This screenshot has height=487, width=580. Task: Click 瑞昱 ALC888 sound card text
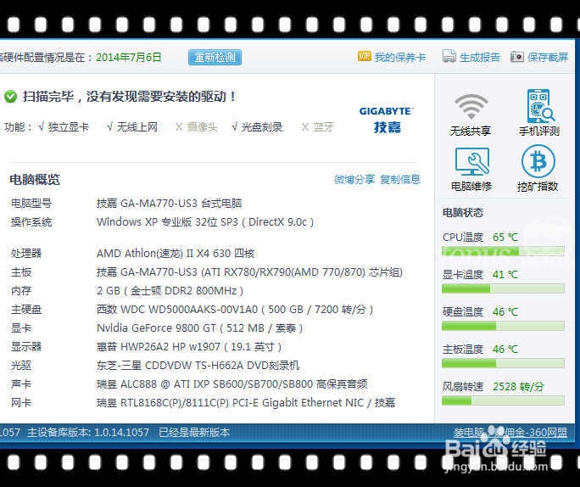pos(232,384)
